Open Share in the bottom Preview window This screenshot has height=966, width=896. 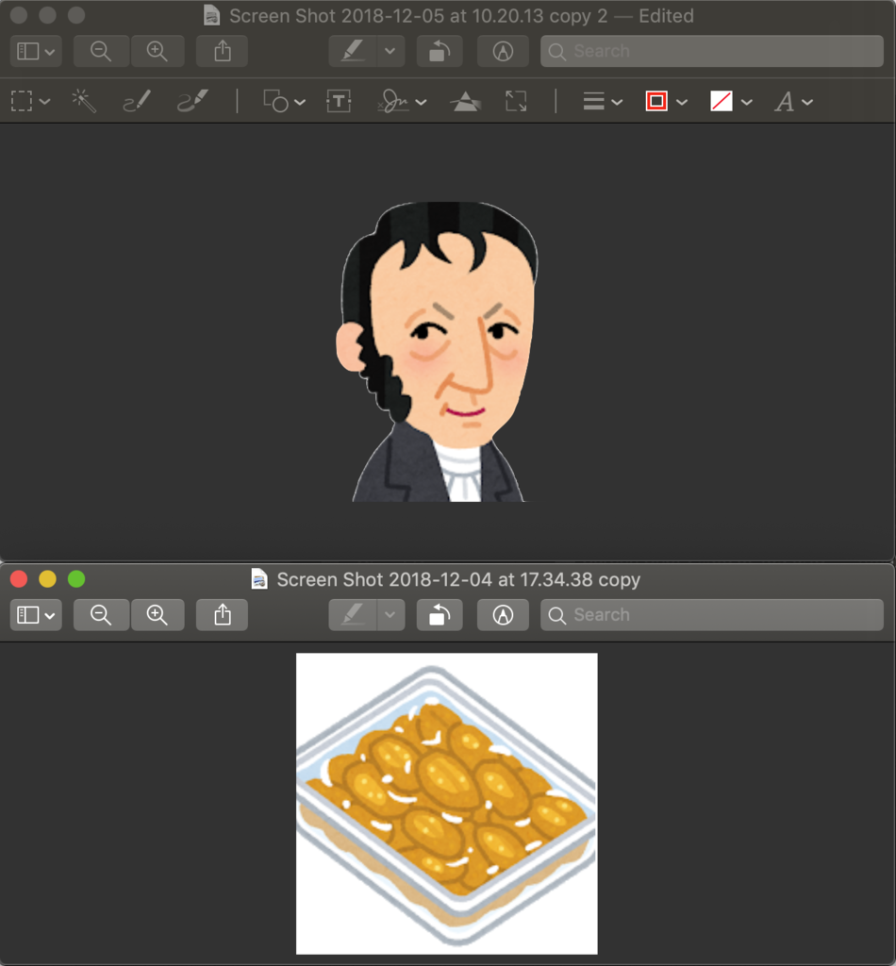tap(223, 615)
